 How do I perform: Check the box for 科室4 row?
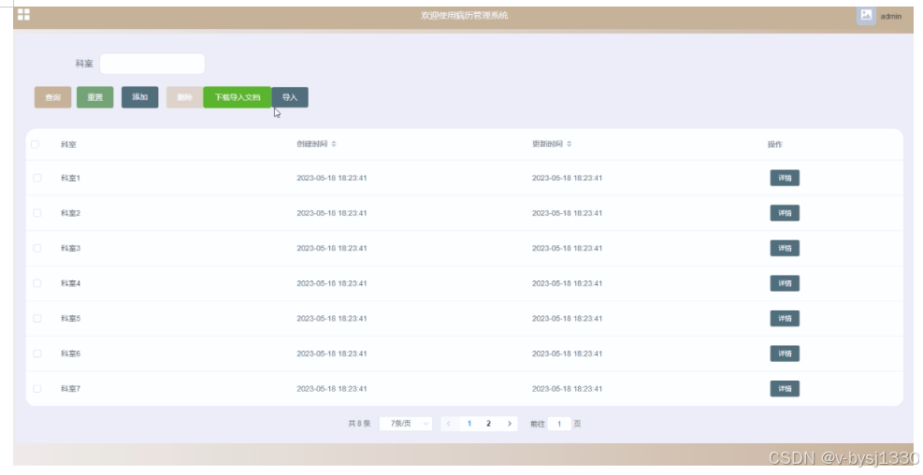point(37,283)
